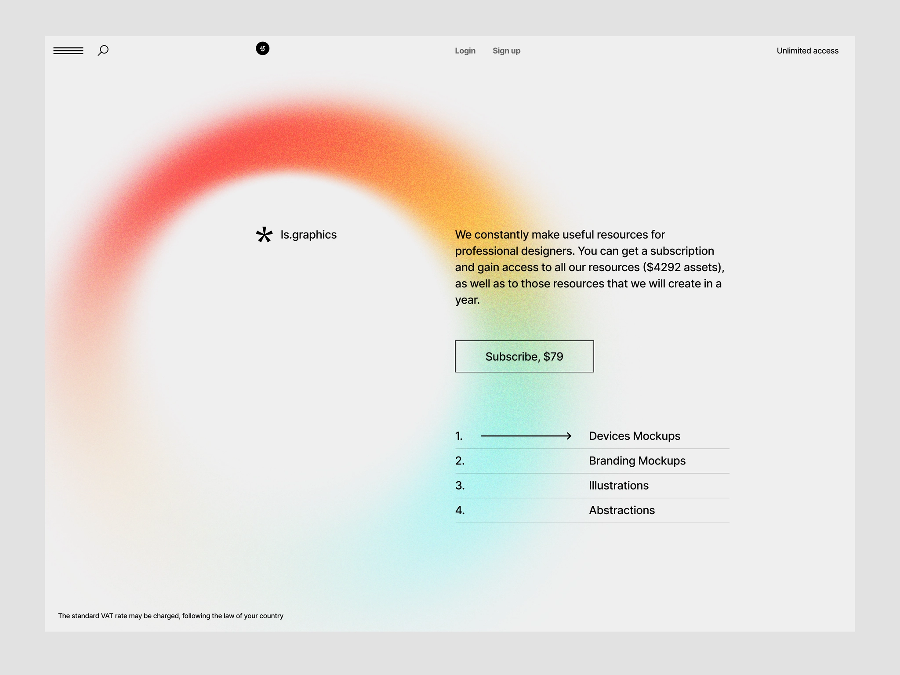Click list number 1 beside the arrow
The image size is (900, 675).
(x=460, y=436)
